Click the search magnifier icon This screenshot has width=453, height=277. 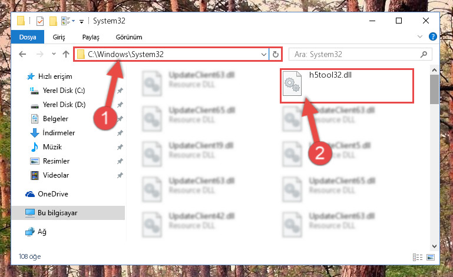click(x=424, y=54)
